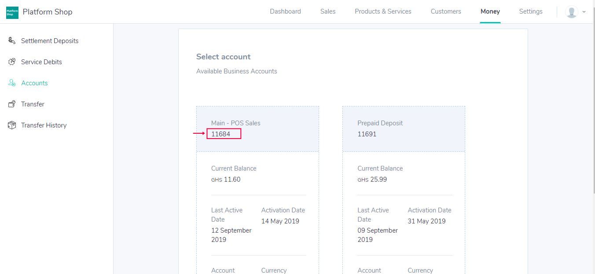Click the user avatar icon
595x274 pixels.
(572, 12)
